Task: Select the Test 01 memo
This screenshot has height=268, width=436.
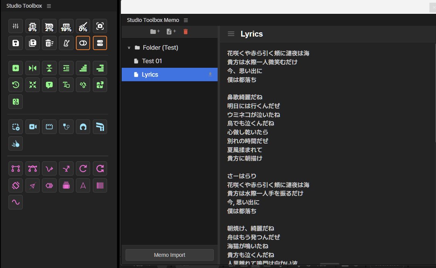Action: [x=152, y=61]
